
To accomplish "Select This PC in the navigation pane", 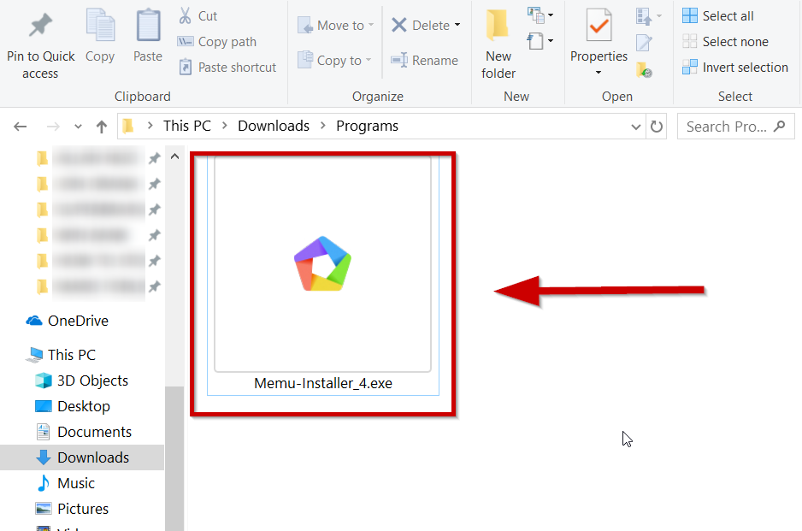I will point(61,355).
